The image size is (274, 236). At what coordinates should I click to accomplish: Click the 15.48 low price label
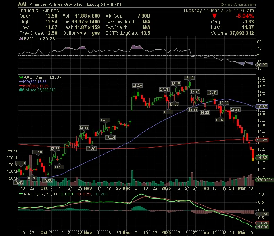tap(220, 120)
